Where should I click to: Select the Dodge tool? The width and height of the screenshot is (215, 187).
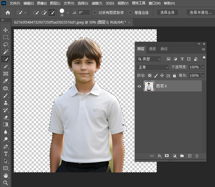[6, 139]
